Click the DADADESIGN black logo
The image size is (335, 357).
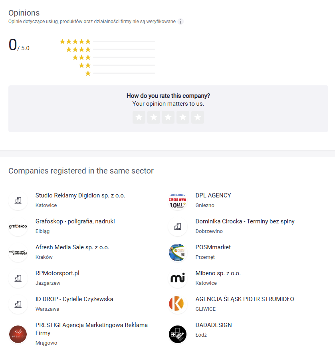(x=178, y=334)
